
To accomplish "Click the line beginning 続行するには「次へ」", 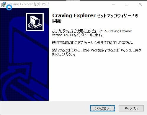I will tap(97, 50).
